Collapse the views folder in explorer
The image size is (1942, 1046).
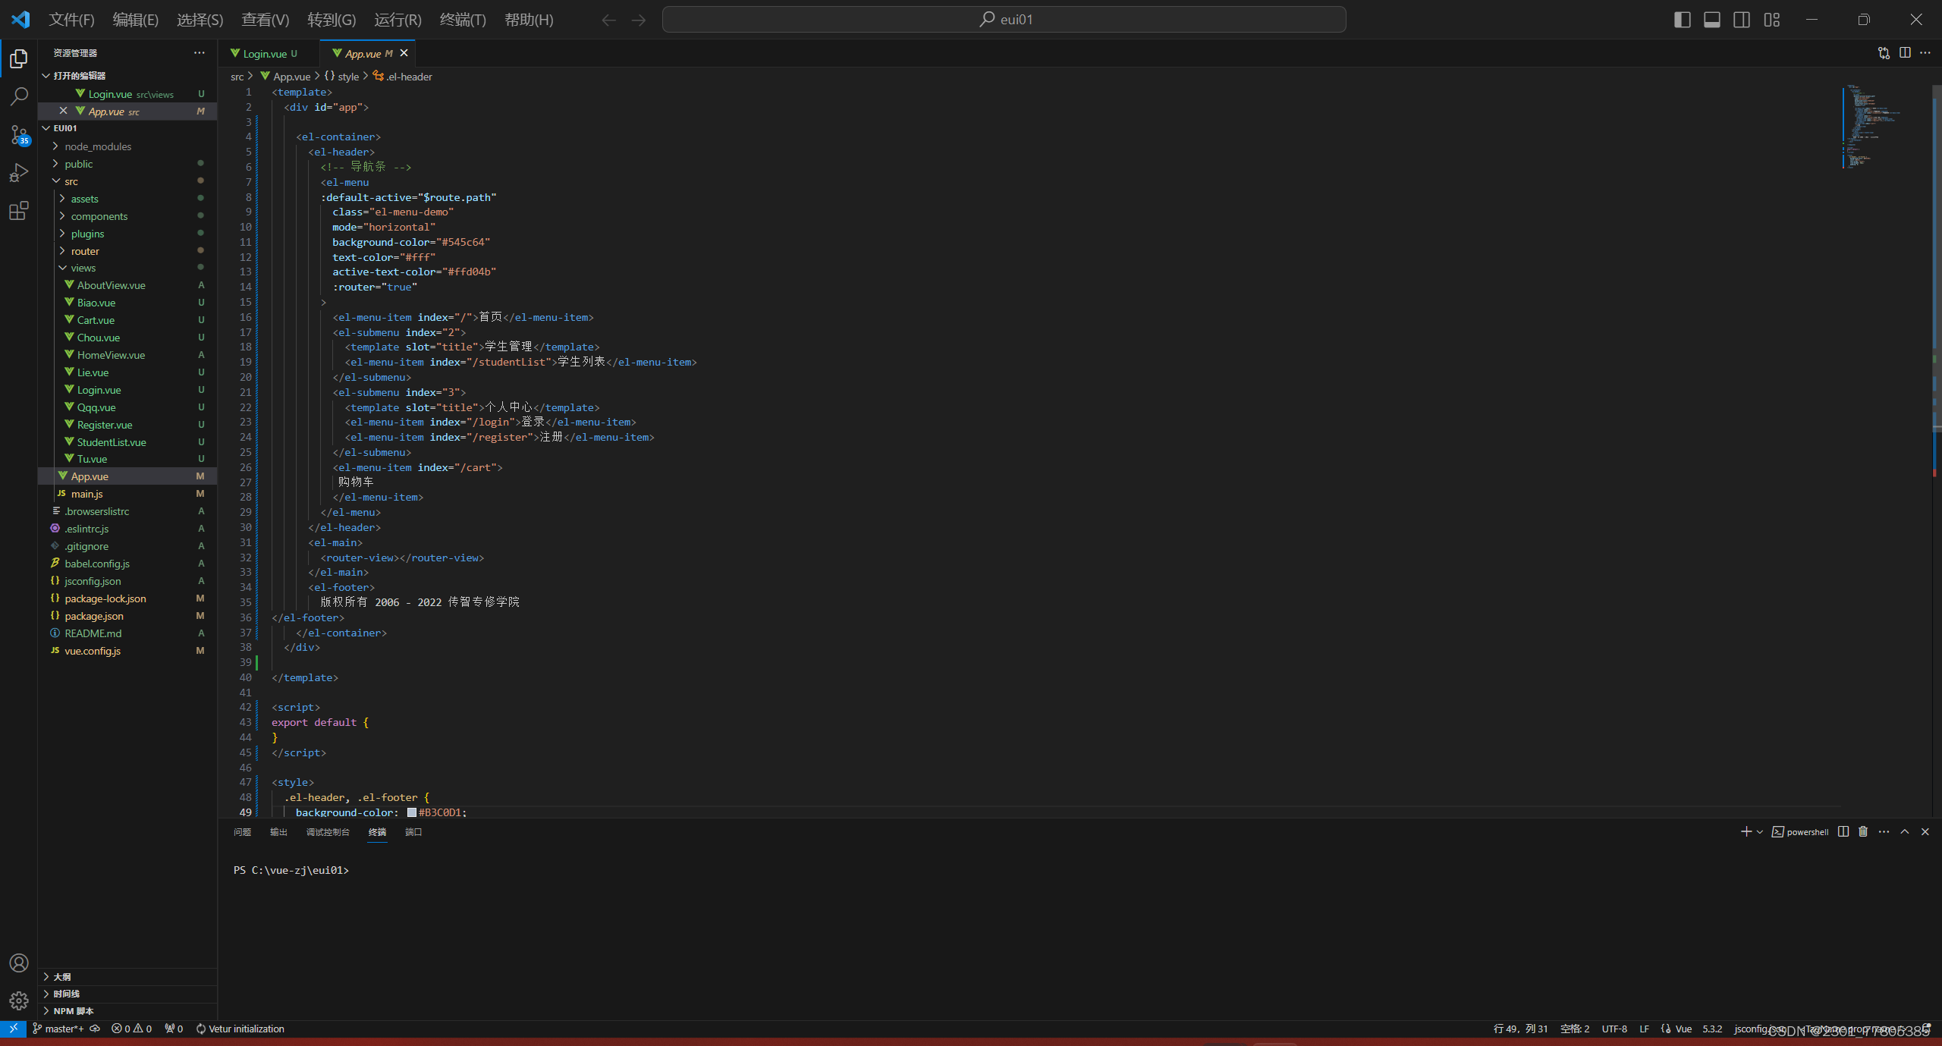pos(83,268)
